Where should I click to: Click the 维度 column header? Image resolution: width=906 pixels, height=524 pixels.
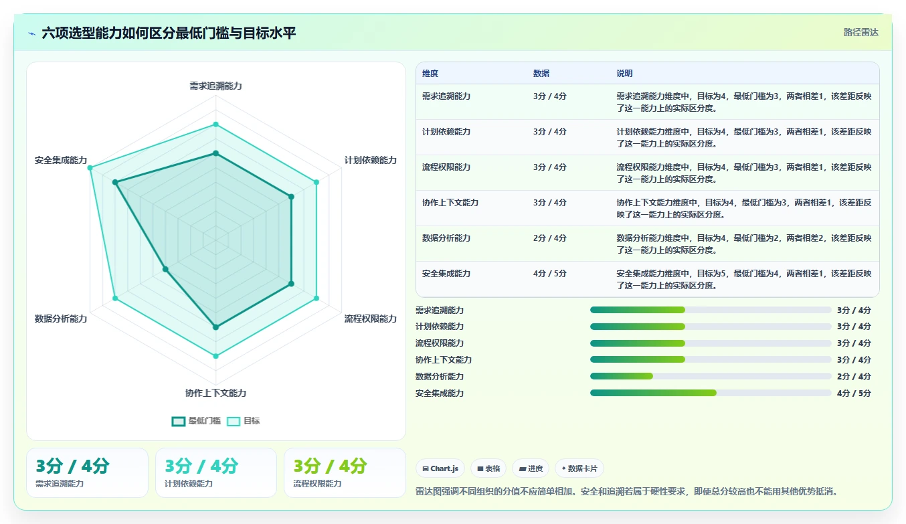[x=430, y=74]
